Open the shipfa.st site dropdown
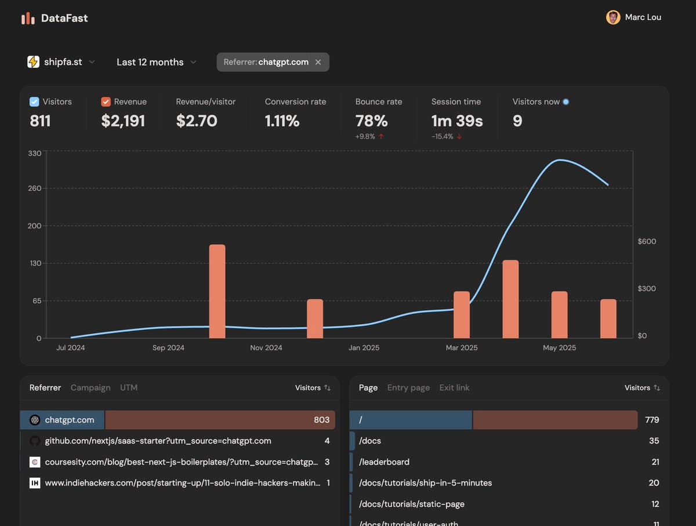Image resolution: width=696 pixels, height=526 pixels. pyautogui.click(x=61, y=62)
